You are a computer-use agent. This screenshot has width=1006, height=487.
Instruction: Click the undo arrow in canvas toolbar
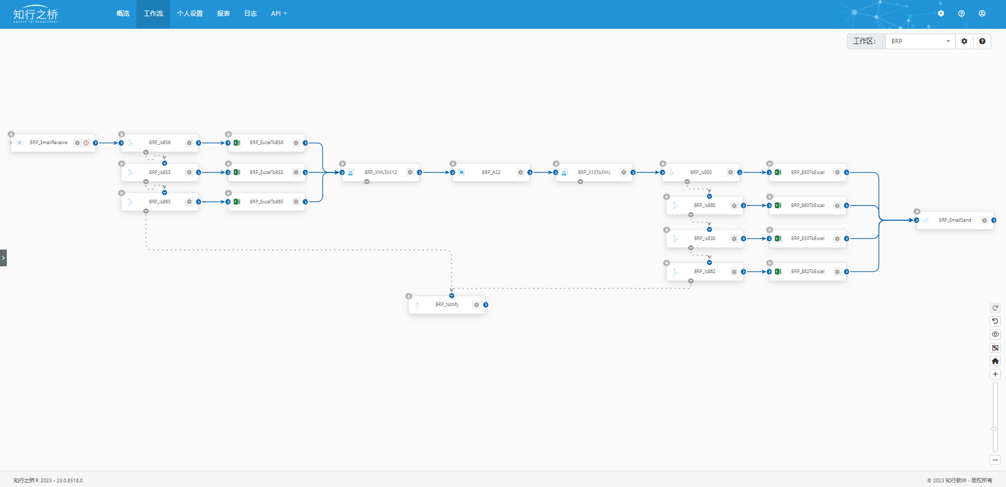click(x=995, y=321)
